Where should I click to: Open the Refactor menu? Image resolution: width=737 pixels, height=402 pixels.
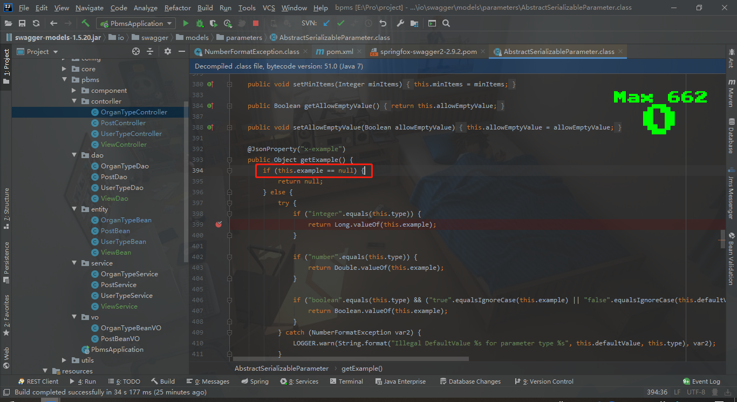(178, 8)
